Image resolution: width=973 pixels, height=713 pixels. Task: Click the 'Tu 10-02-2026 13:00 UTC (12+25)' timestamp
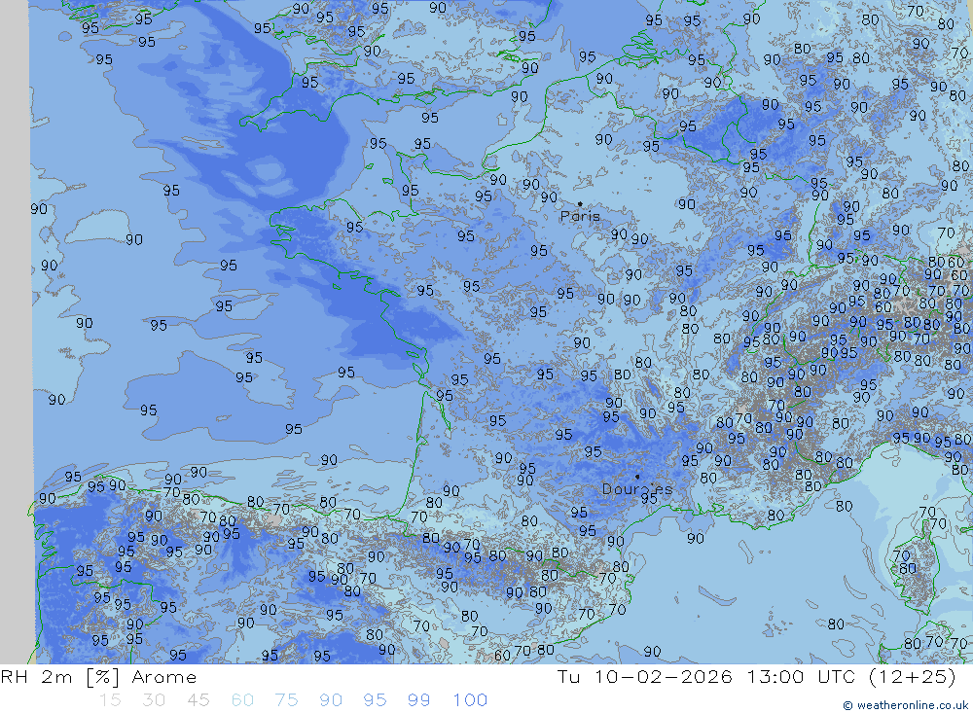(x=756, y=677)
